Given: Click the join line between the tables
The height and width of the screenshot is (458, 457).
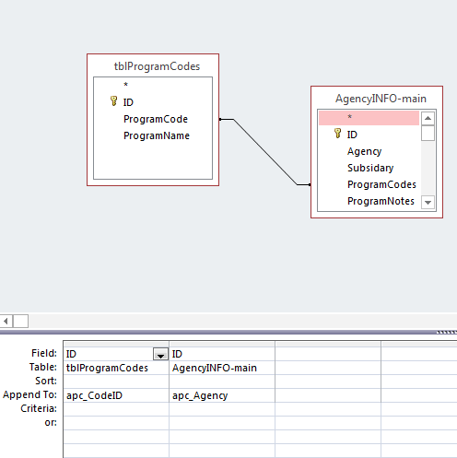Looking at the screenshot, I should point(265,152).
